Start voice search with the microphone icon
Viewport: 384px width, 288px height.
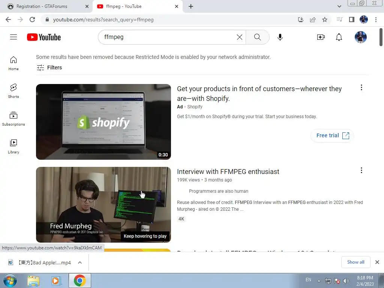[280, 37]
